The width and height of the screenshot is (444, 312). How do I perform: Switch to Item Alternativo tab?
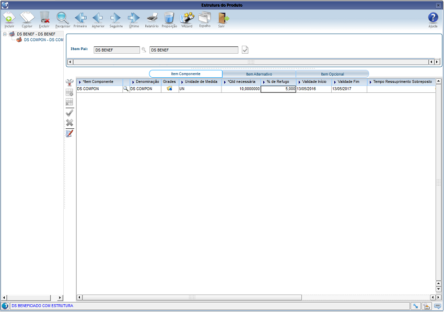pyautogui.click(x=259, y=74)
